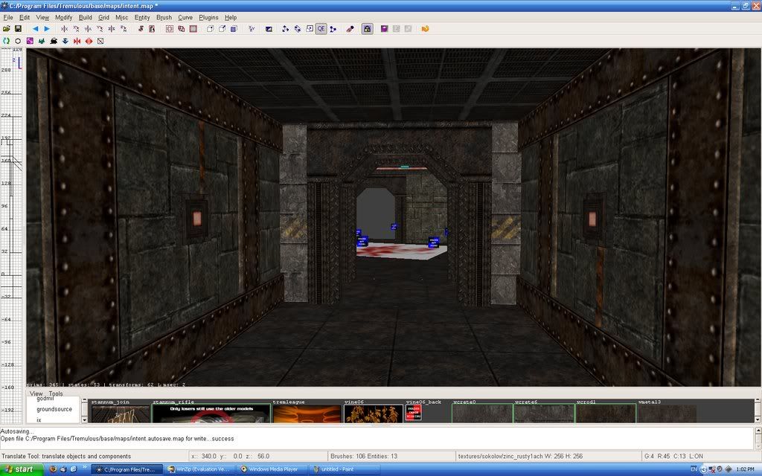The height and width of the screenshot is (476, 762).
Task: Click the y-axis Rotate icon
Action: [x=100, y=29]
